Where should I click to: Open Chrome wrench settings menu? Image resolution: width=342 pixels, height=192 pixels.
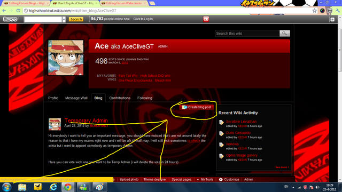click(338, 11)
